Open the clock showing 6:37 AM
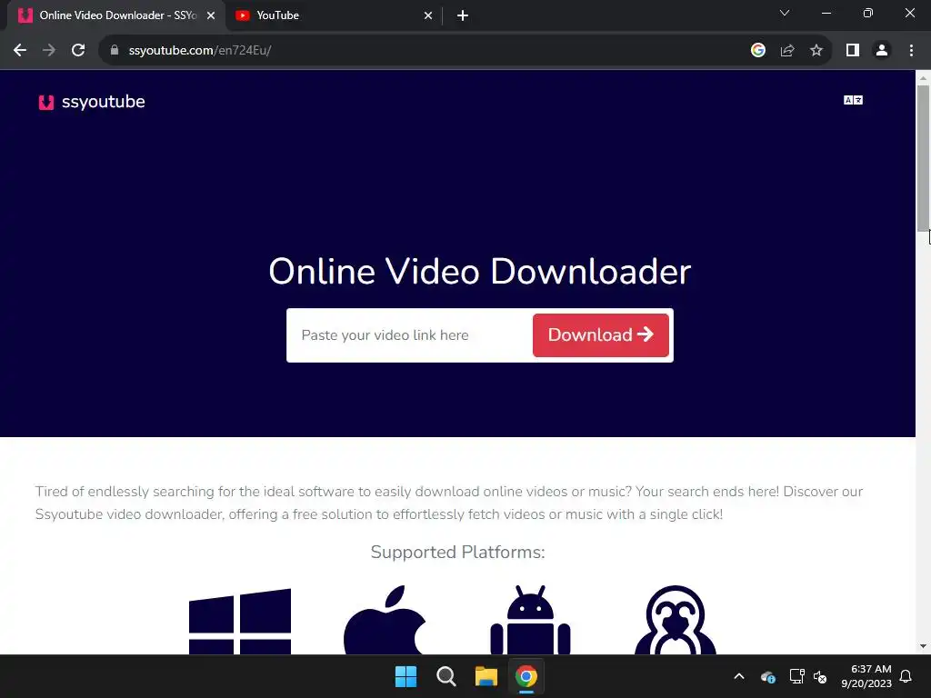931x698 pixels. pyautogui.click(x=866, y=676)
